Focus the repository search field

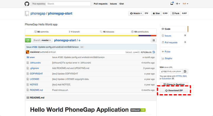click(x=69, y=4)
